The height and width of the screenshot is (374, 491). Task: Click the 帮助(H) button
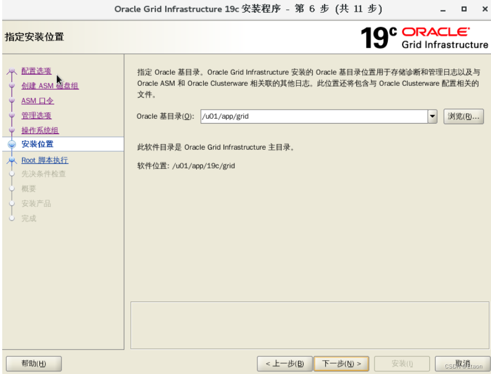point(34,363)
